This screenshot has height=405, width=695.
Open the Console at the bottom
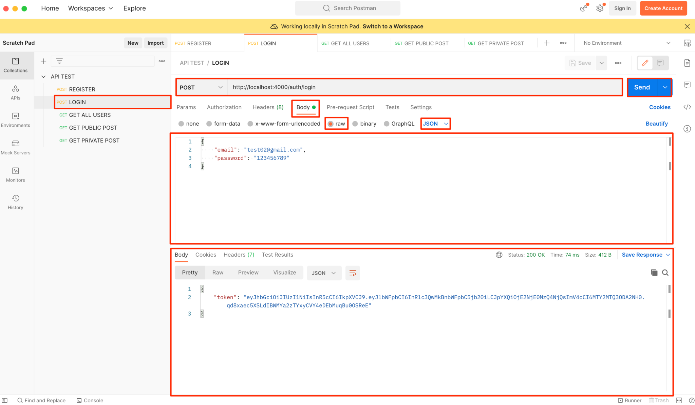pyautogui.click(x=90, y=400)
